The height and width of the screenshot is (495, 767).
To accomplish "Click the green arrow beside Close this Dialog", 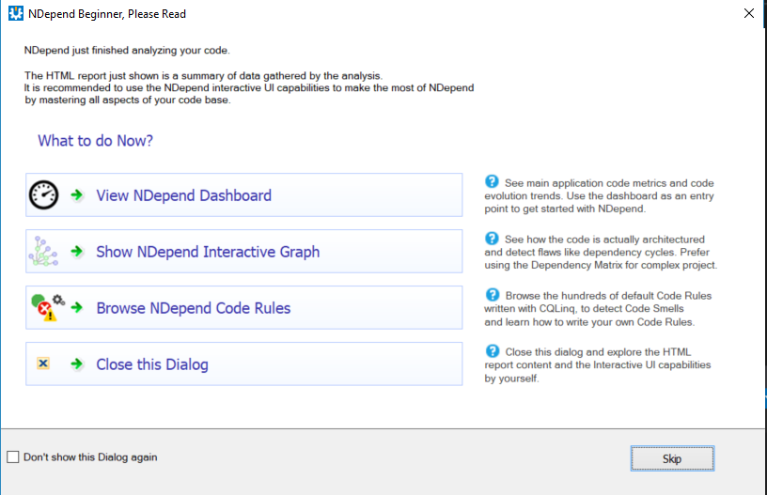I will (77, 364).
